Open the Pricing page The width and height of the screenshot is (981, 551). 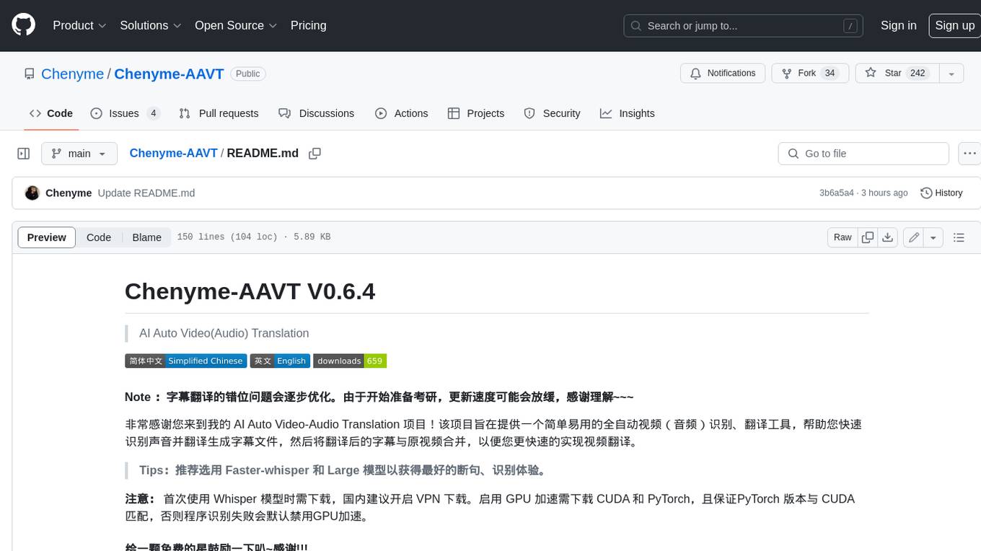308,25
